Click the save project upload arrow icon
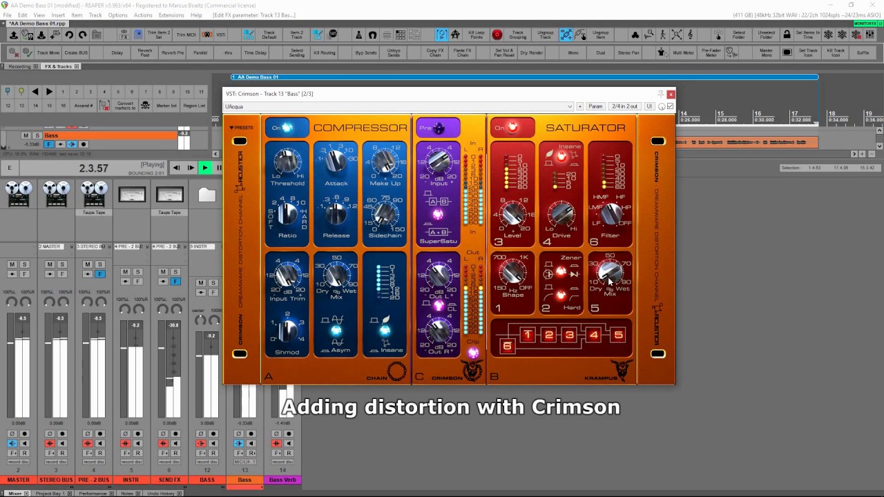The height and width of the screenshot is (497, 884). (14, 35)
